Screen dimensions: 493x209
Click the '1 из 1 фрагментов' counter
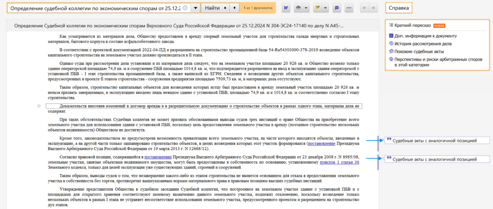[257, 8]
